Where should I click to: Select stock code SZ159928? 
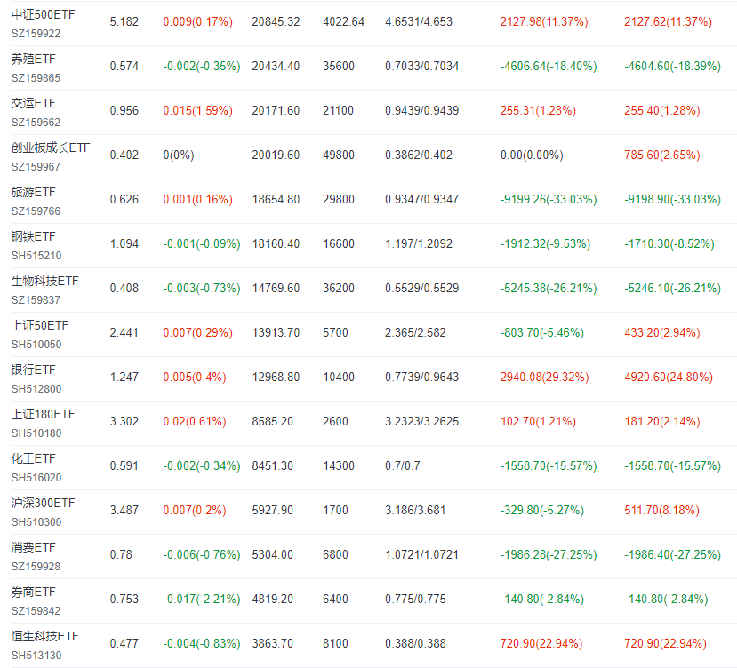[36, 567]
